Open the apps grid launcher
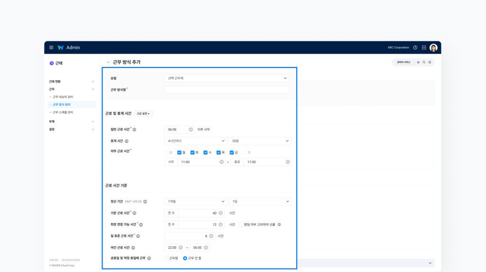The width and height of the screenshot is (486, 272). [x=424, y=47]
